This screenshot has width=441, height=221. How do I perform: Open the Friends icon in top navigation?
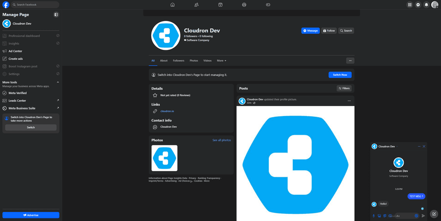tap(196, 5)
